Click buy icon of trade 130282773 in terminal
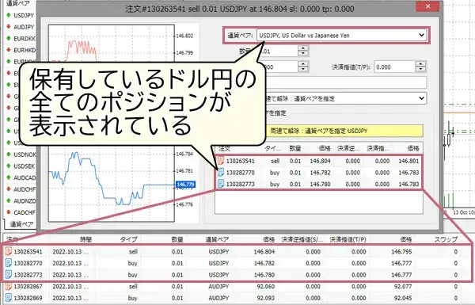475x305 pixels. [x=9, y=274]
